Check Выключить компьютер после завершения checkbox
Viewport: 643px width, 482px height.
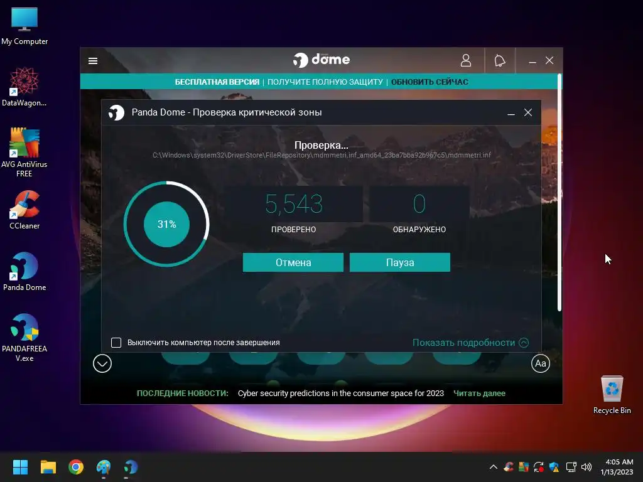(x=116, y=343)
